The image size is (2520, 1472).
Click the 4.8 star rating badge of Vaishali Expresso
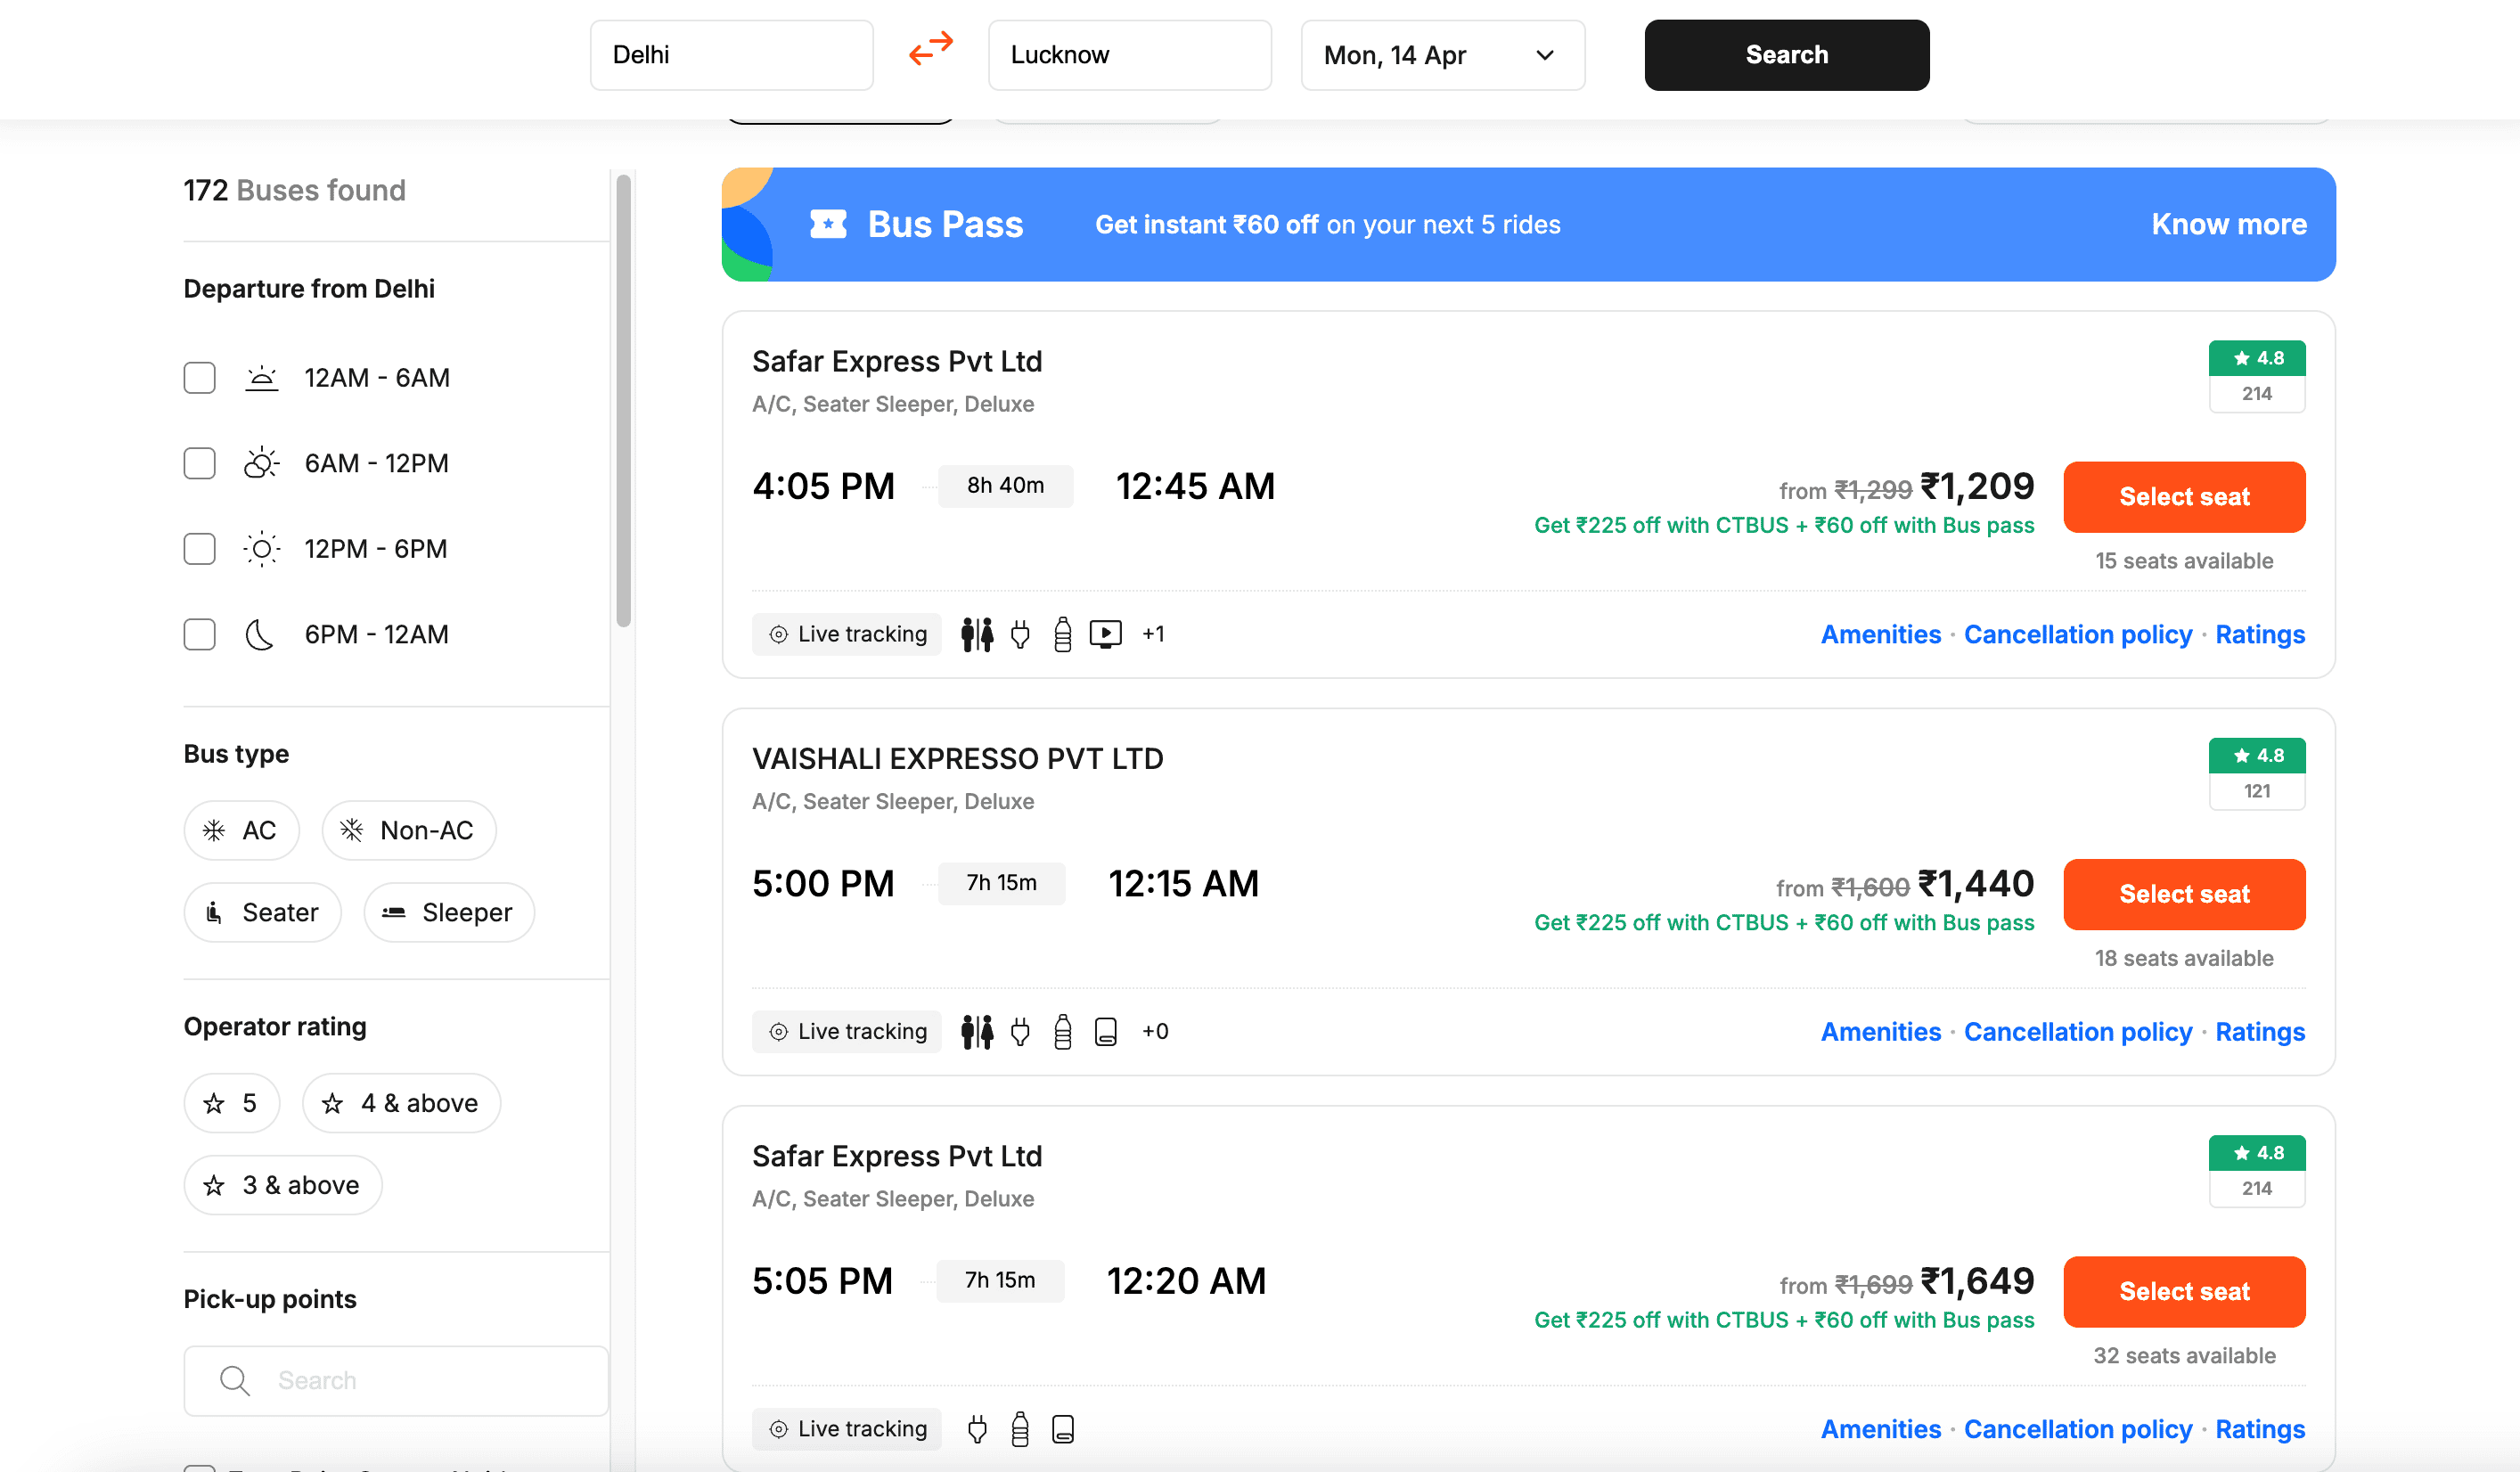pos(2256,756)
